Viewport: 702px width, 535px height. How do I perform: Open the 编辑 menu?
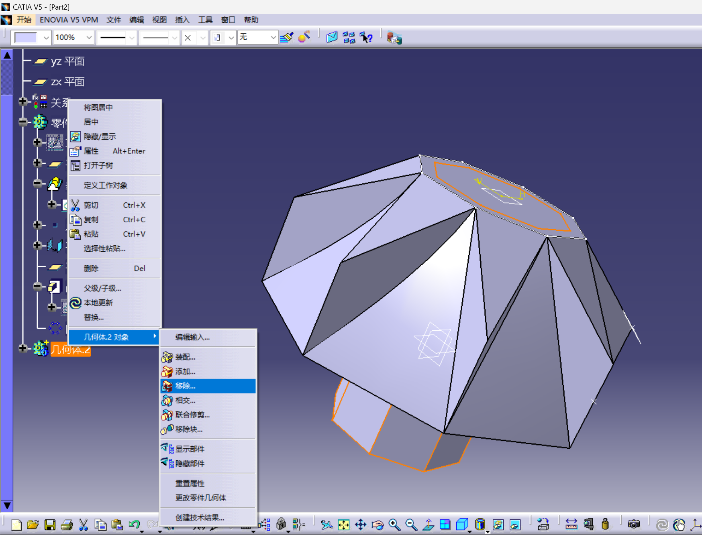click(x=137, y=20)
